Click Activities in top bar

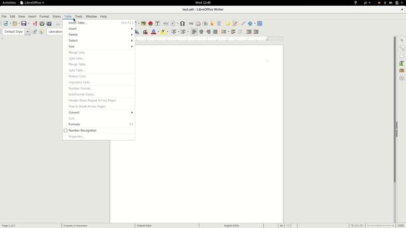[9, 3]
